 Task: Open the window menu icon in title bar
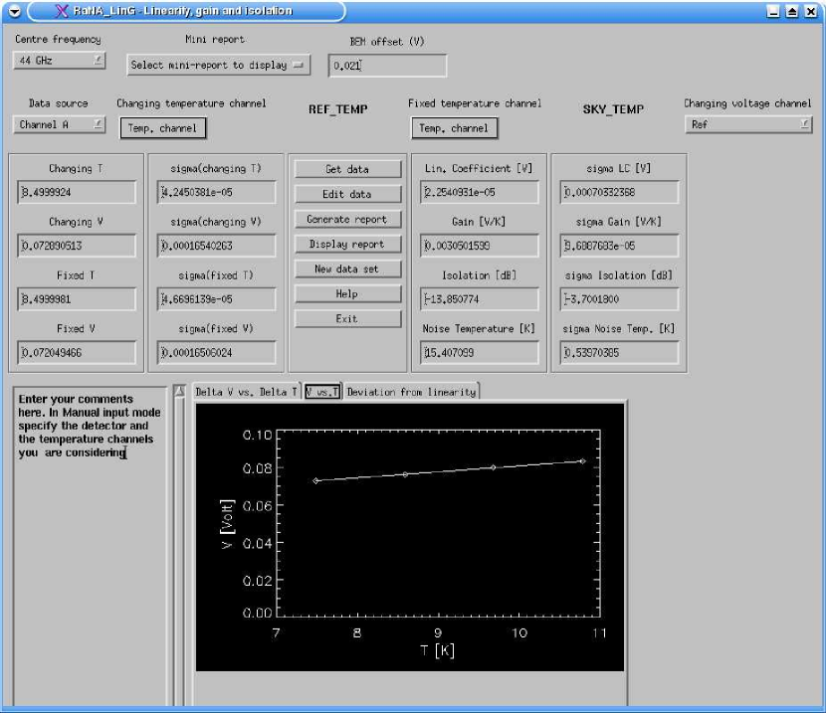pyautogui.click(x=14, y=11)
